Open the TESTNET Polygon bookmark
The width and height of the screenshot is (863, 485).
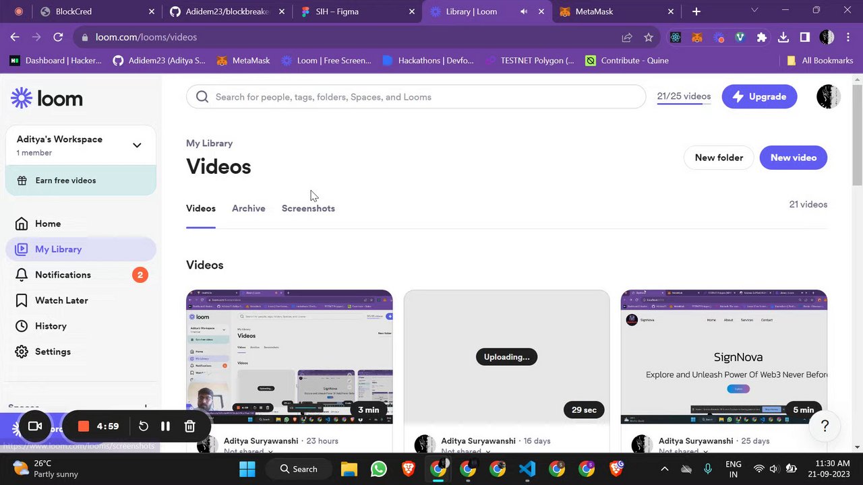tap(530, 61)
